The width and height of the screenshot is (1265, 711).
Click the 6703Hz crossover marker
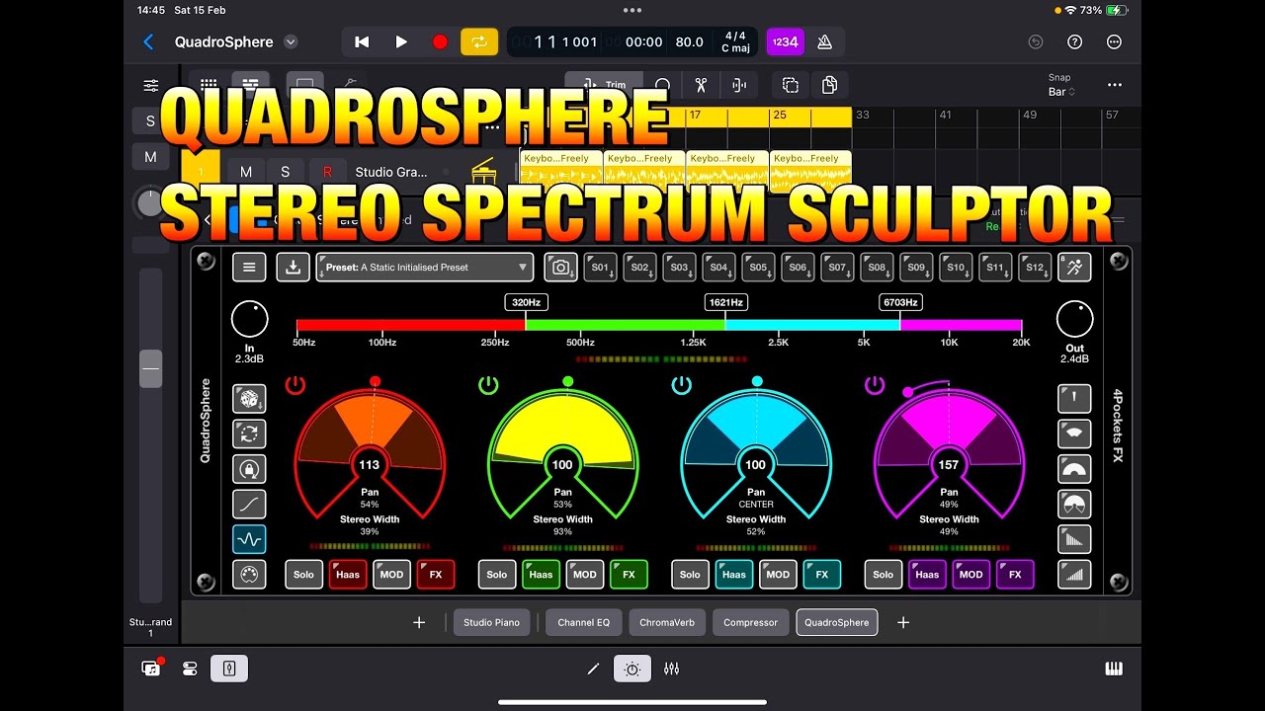[900, 302]
